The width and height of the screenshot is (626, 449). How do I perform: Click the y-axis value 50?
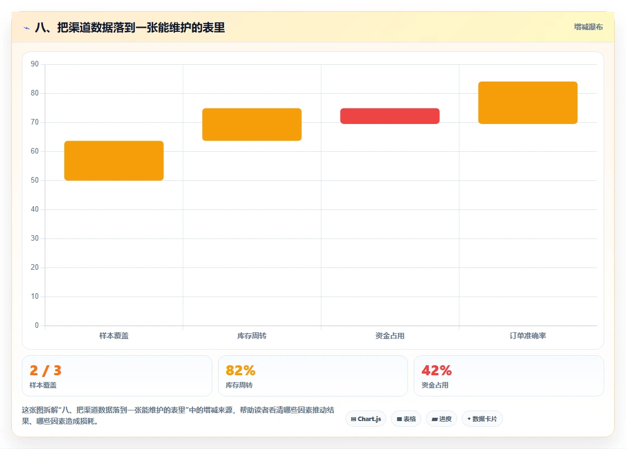click(35, 180)
